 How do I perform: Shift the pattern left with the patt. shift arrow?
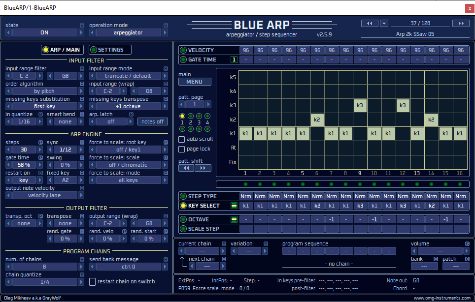click(186, 168)
